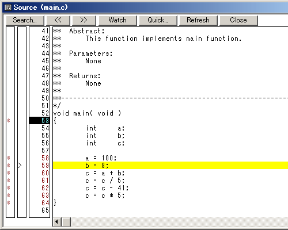
Task: Click the line c = a + b
Action: tap(105, 173)
